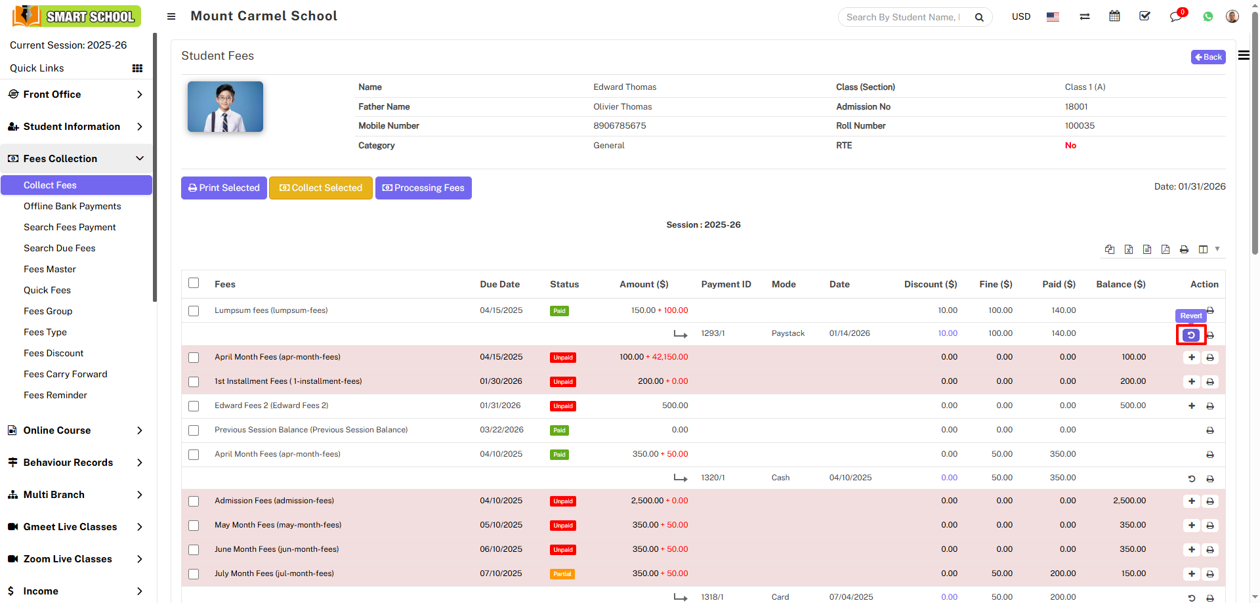This screenshot has height=603, width=1260.
Task: Click the Collect Selected button
Action: pos(321,188)
